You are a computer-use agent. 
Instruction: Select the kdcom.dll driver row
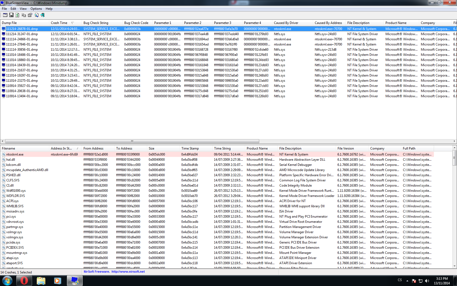[x=217, y=165]
